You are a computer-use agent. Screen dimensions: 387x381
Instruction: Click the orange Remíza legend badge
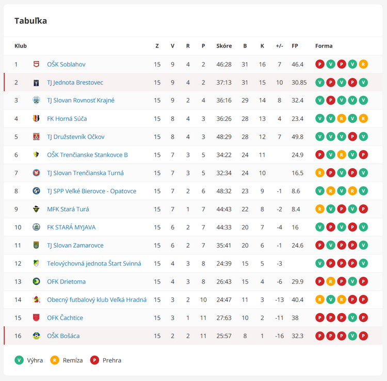[x=54, y=360]
